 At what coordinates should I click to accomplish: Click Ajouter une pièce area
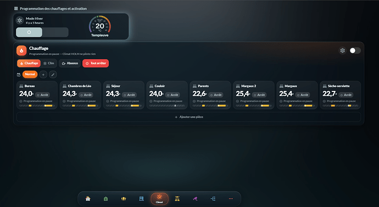pos(188,117)
